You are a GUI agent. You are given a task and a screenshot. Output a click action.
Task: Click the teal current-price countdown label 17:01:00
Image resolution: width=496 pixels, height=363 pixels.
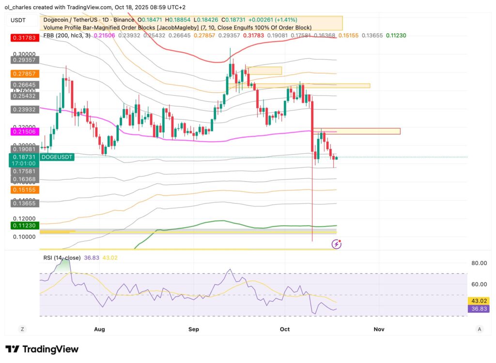coord(24,164)
